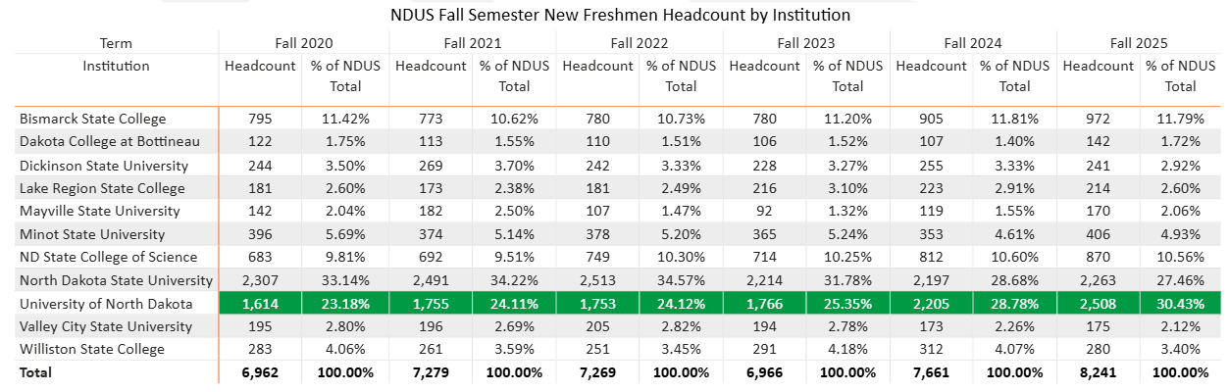Click the Term header label
The height and width of the screenshot is (392, 1229).
tap(116, 43)
